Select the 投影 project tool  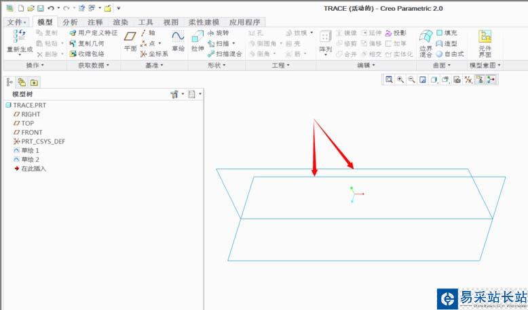pos(396,33)
